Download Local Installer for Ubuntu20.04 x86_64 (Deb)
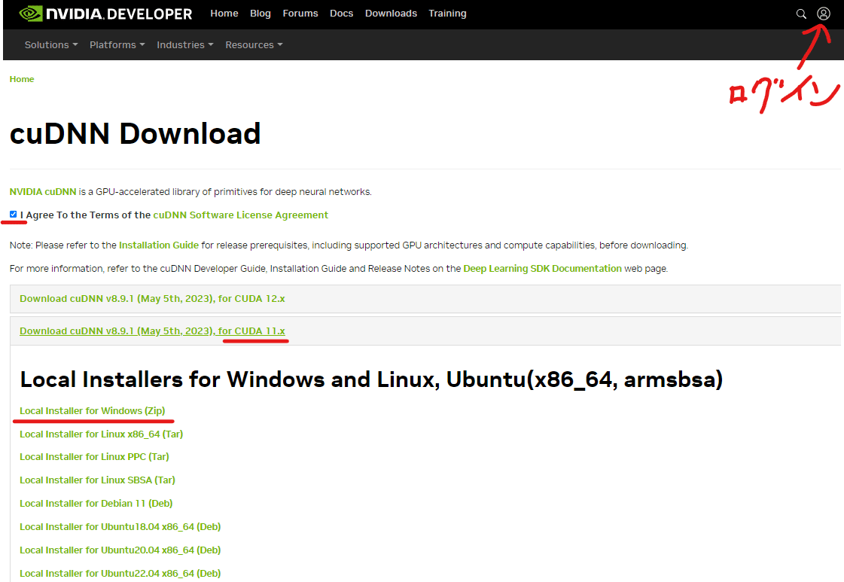The image size is (844, 582). (x=120, y=550)
